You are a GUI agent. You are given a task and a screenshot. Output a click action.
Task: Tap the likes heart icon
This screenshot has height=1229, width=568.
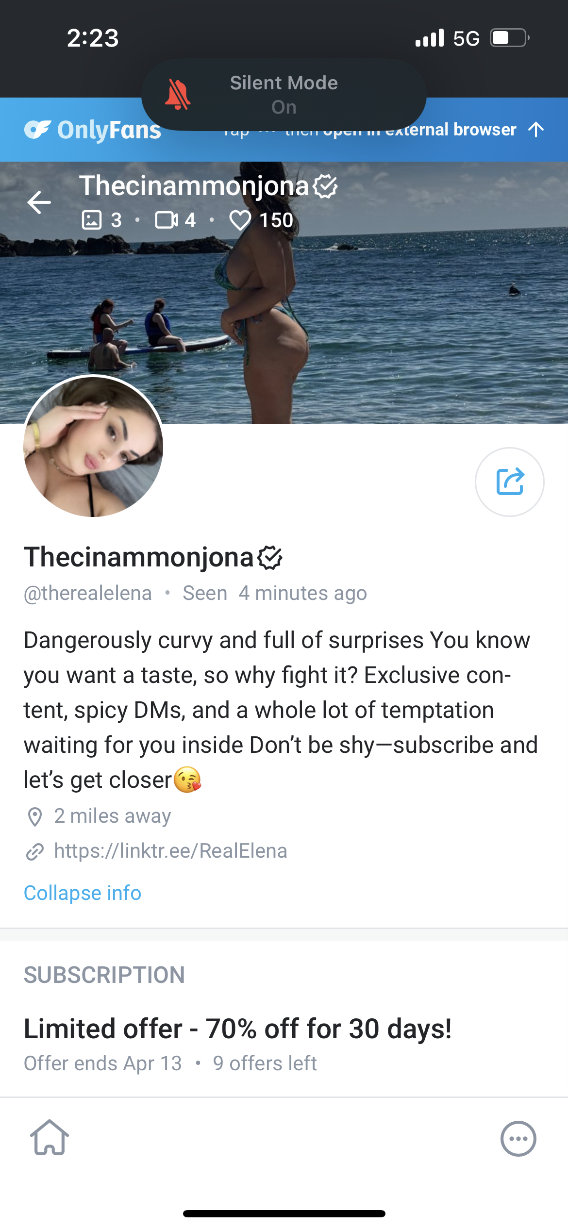coord(240,220)
